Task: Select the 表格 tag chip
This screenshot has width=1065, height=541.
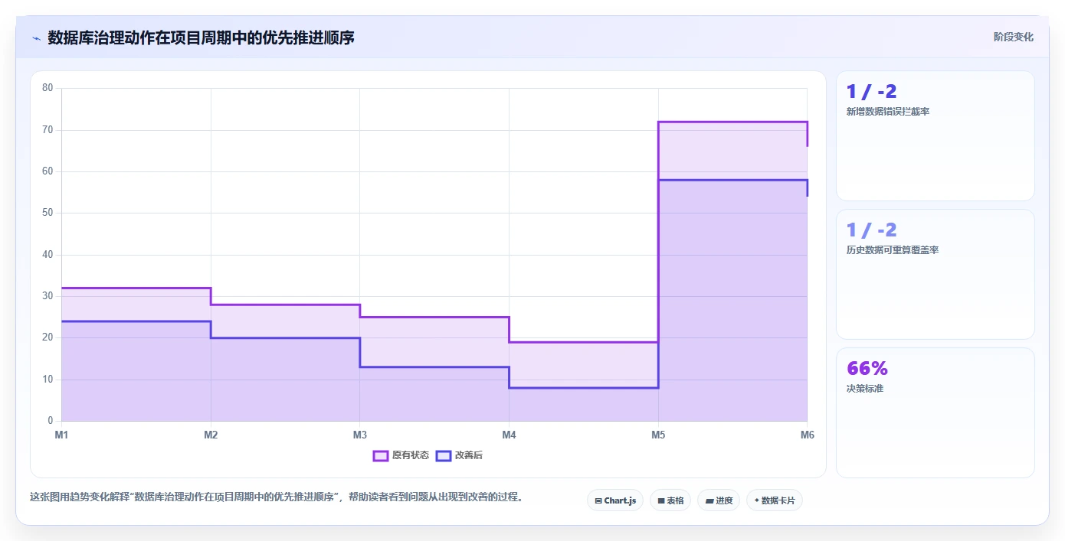Action: click(x=670, y=500)
